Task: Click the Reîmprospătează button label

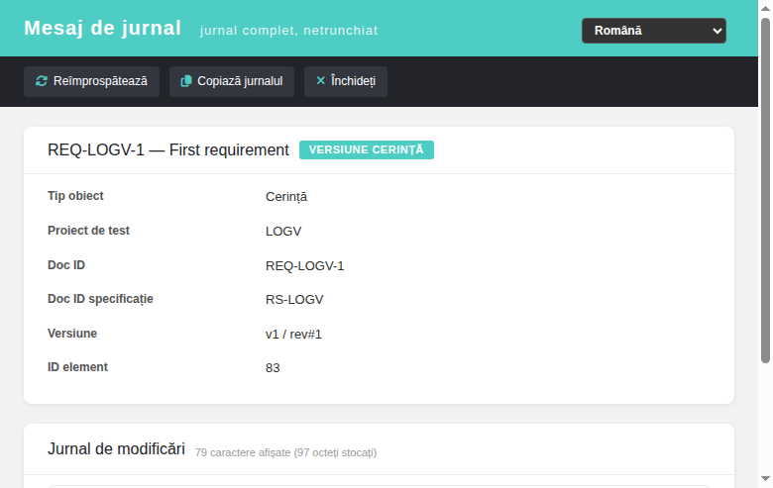Action: click(x=100, y=81)
